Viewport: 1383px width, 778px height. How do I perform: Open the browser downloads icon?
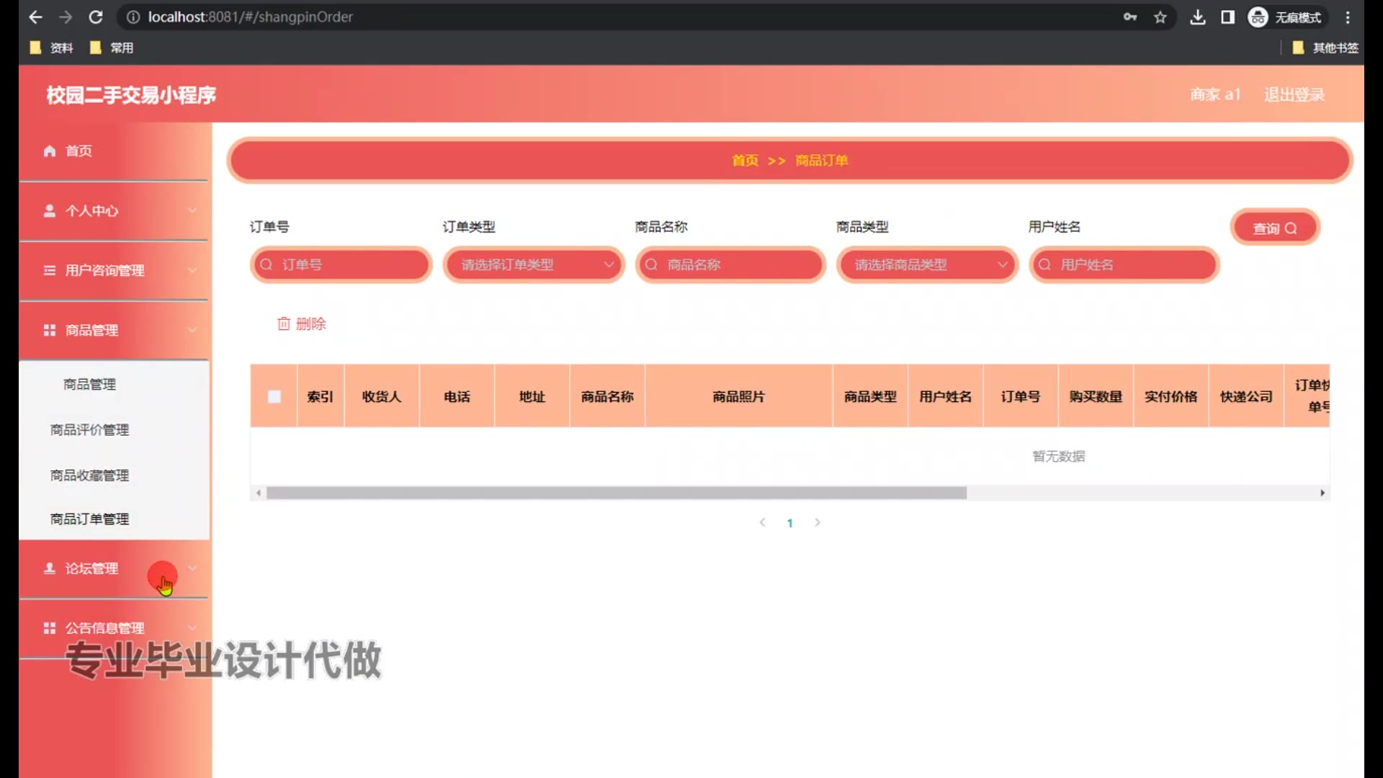click(x=1198, y=17)
